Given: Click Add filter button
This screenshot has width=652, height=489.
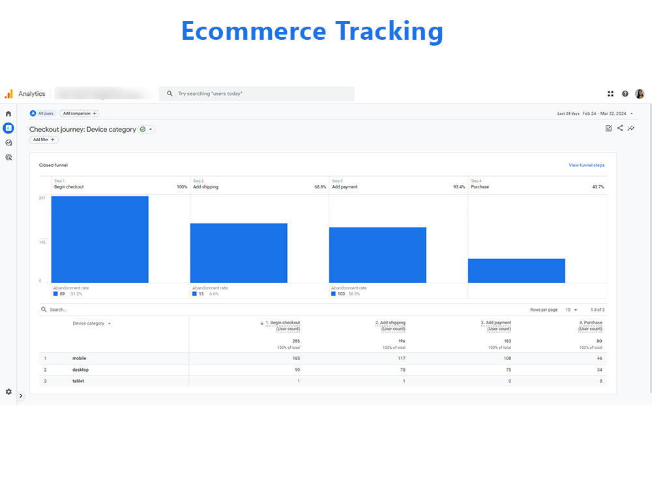Looking at the screenshot, I should click(x=44, y=140).
